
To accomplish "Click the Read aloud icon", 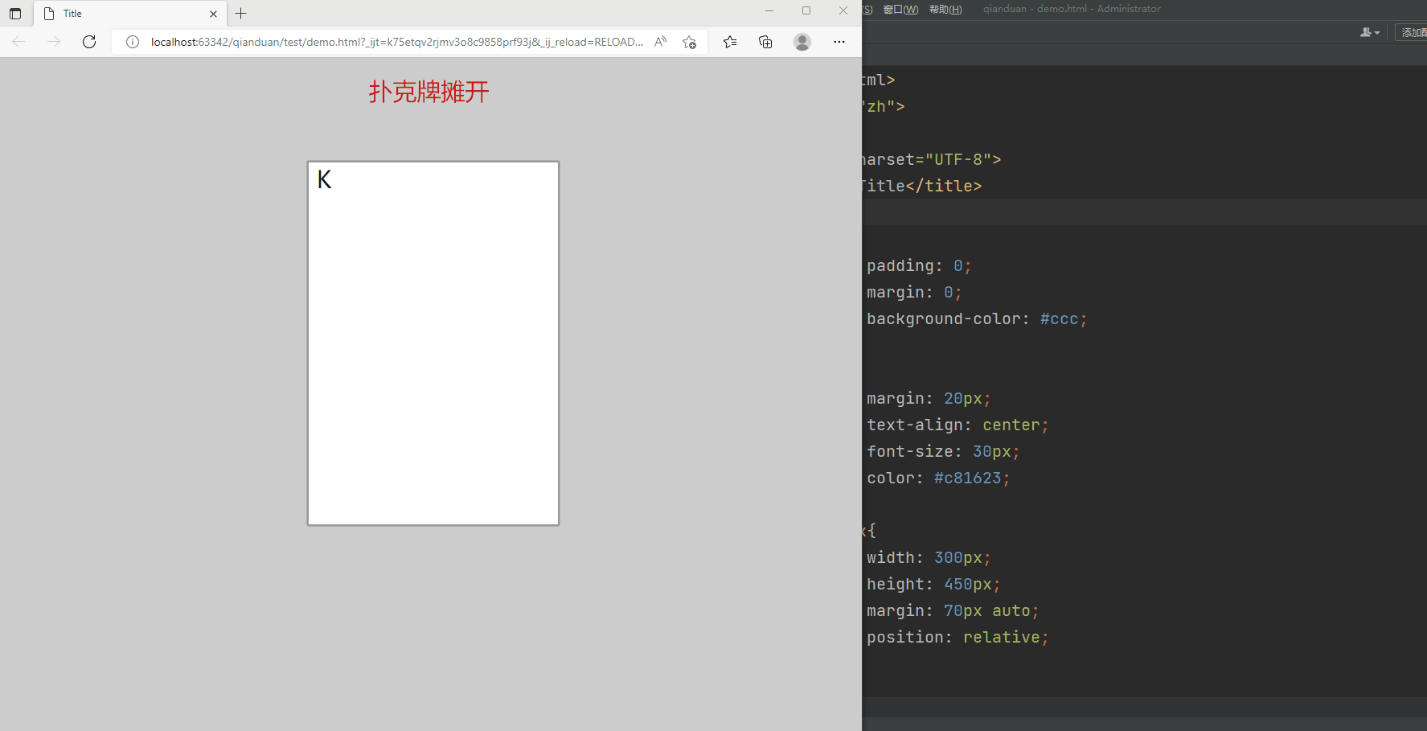I will click(x=660, y=42).
